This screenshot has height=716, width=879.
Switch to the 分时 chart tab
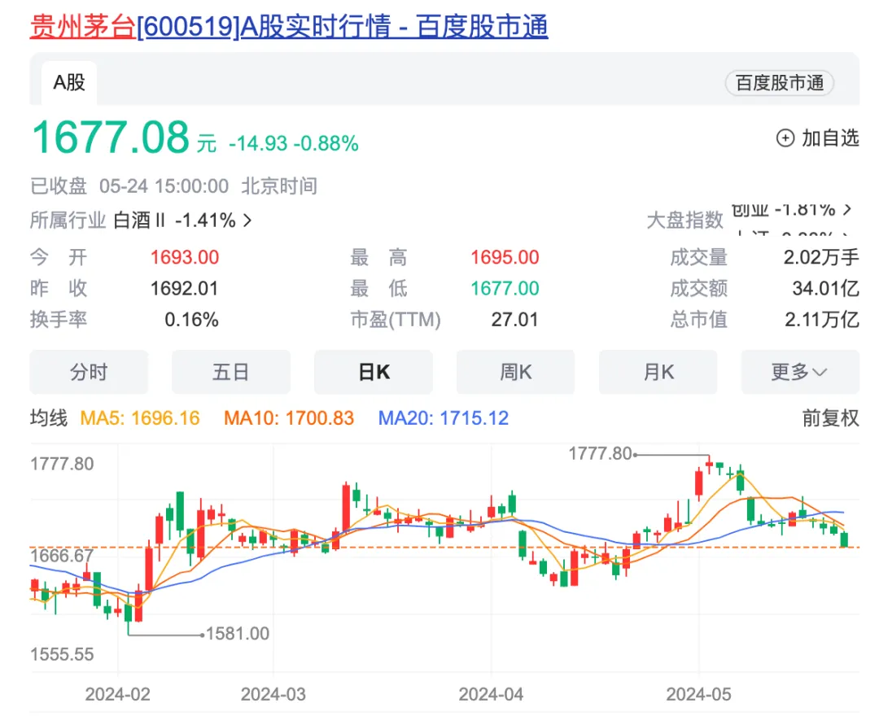89,372
